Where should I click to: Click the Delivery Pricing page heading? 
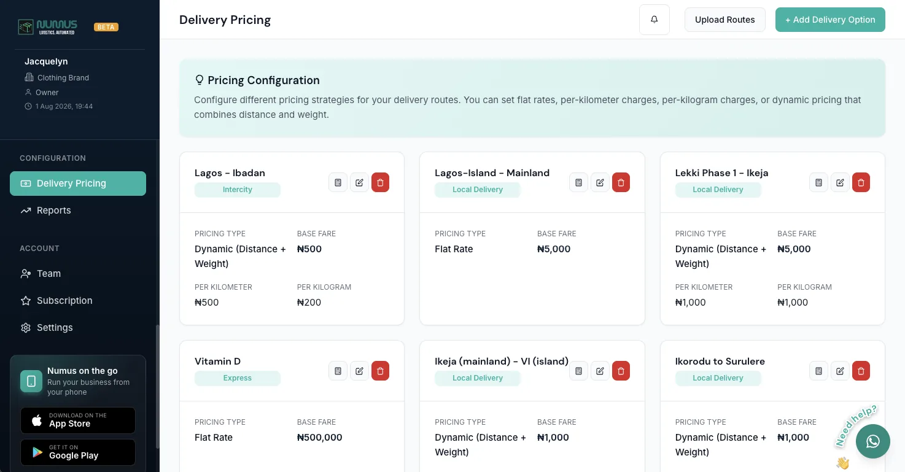tap(225, 20)
